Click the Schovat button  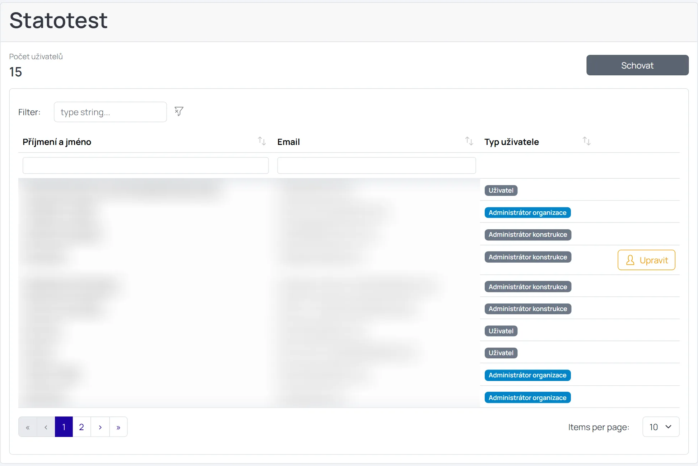[637, 65]
